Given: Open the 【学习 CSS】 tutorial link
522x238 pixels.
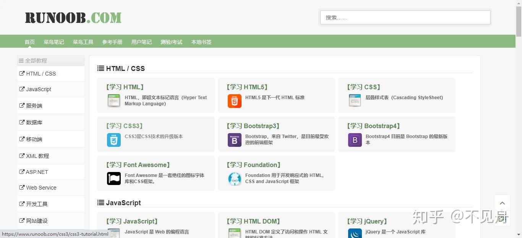Looking at the screenshot, I should click(x=364, y=87).
